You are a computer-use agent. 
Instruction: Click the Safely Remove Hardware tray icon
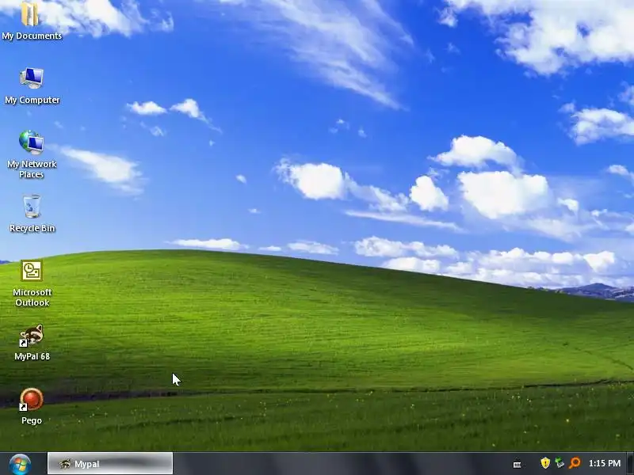(560, 463)
